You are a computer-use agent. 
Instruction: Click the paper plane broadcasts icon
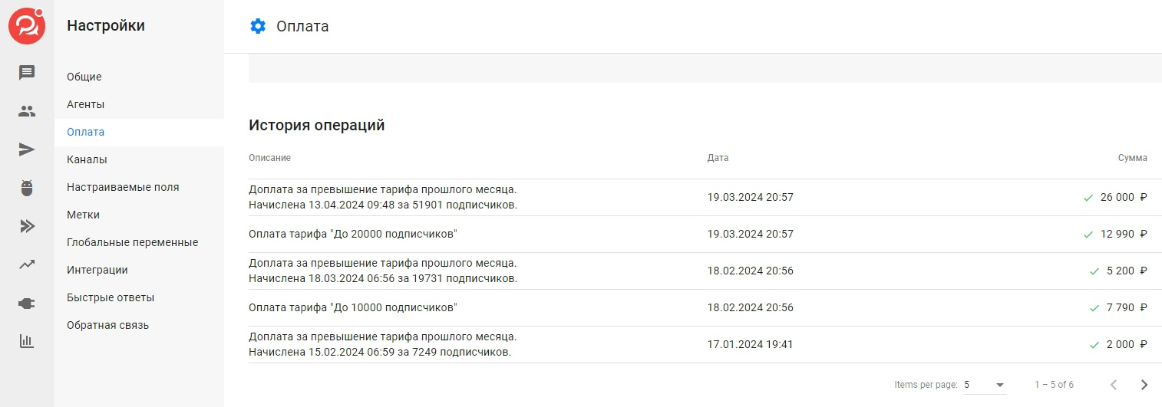pyautogui.click(x=27, y=149)
